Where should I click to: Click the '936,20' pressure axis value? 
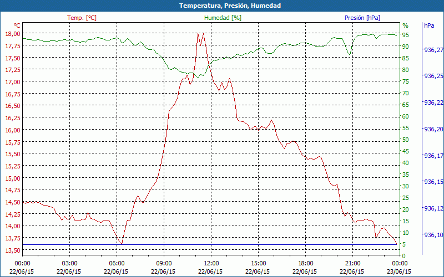433,129
